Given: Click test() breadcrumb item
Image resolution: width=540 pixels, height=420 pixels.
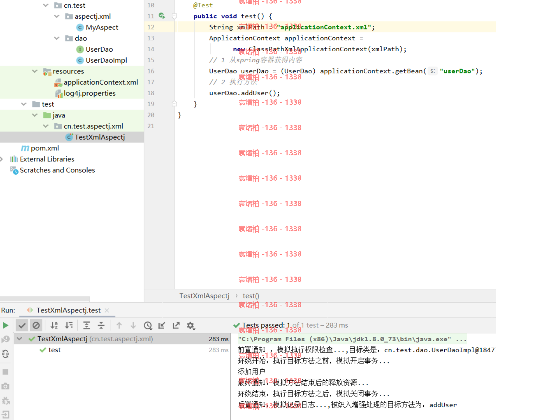Looking at the screenshot, I should (251, 296).
